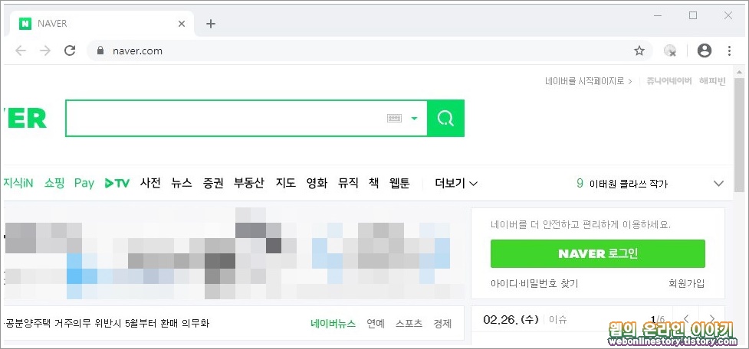Open the 부동산 menu item
Screen dimensions: 749x349
[x=249, y=183]
